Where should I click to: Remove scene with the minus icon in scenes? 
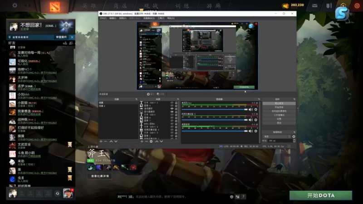coord(106,141)
